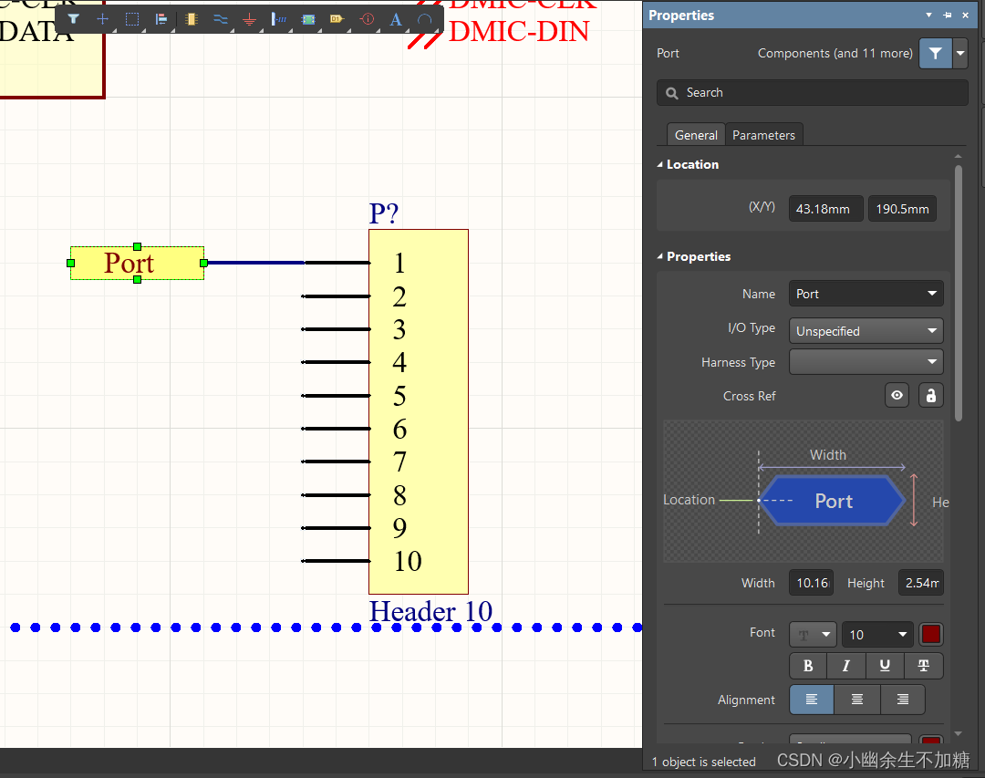Screen dimensions: 985x778
Task: Open the font type dropdown
Action: tap(813, 634)
